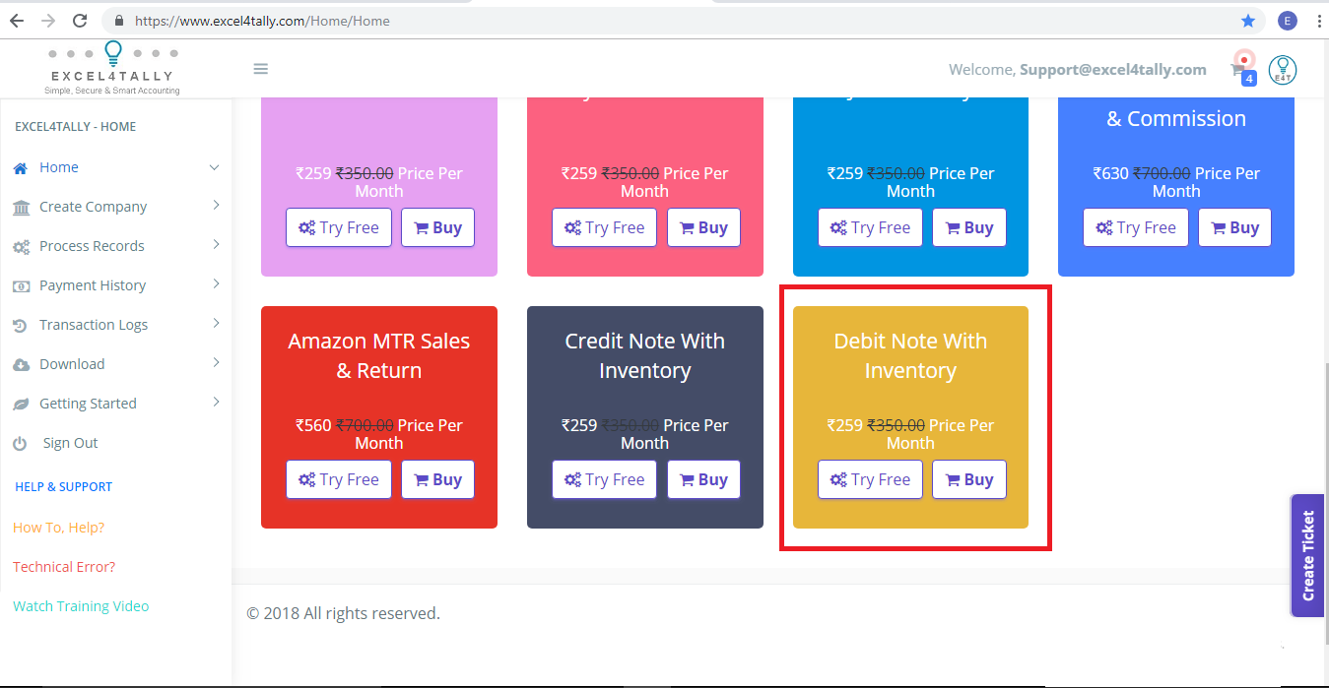
Task: Click the Process Records gears icon
Action: tap(21, 247)
